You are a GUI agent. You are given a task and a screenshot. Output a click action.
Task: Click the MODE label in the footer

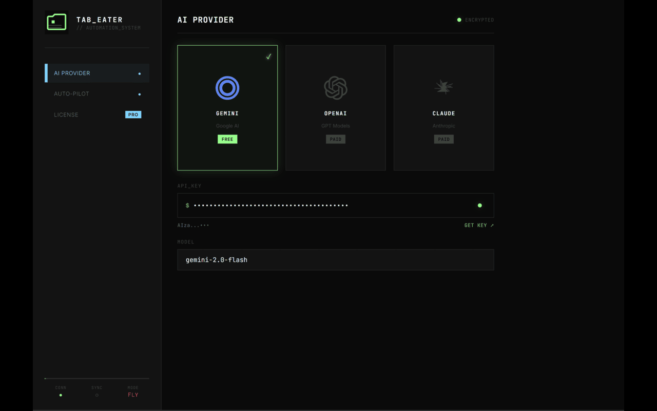click(x=133, y=388)
